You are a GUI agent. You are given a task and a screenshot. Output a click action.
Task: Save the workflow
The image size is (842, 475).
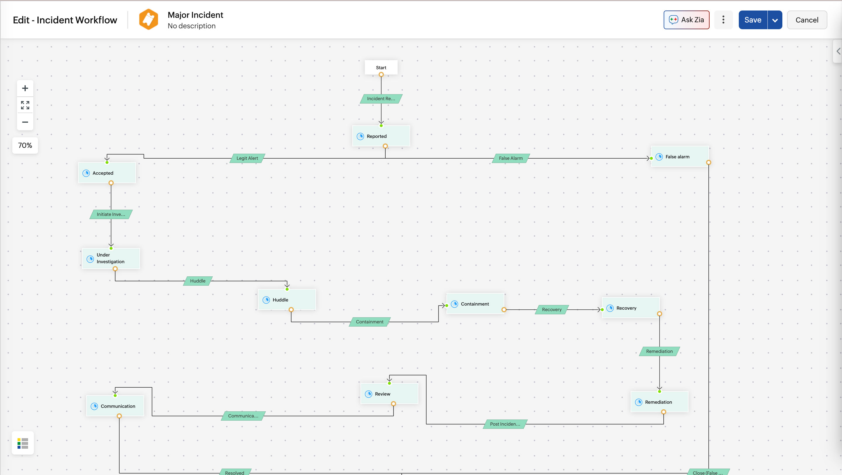click(753, 20)
